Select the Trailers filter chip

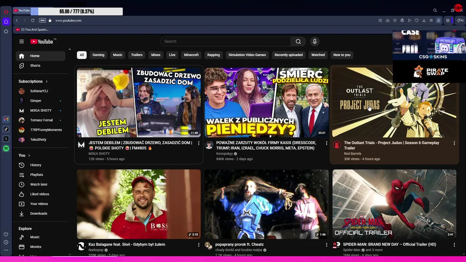[x=137, y=55]
